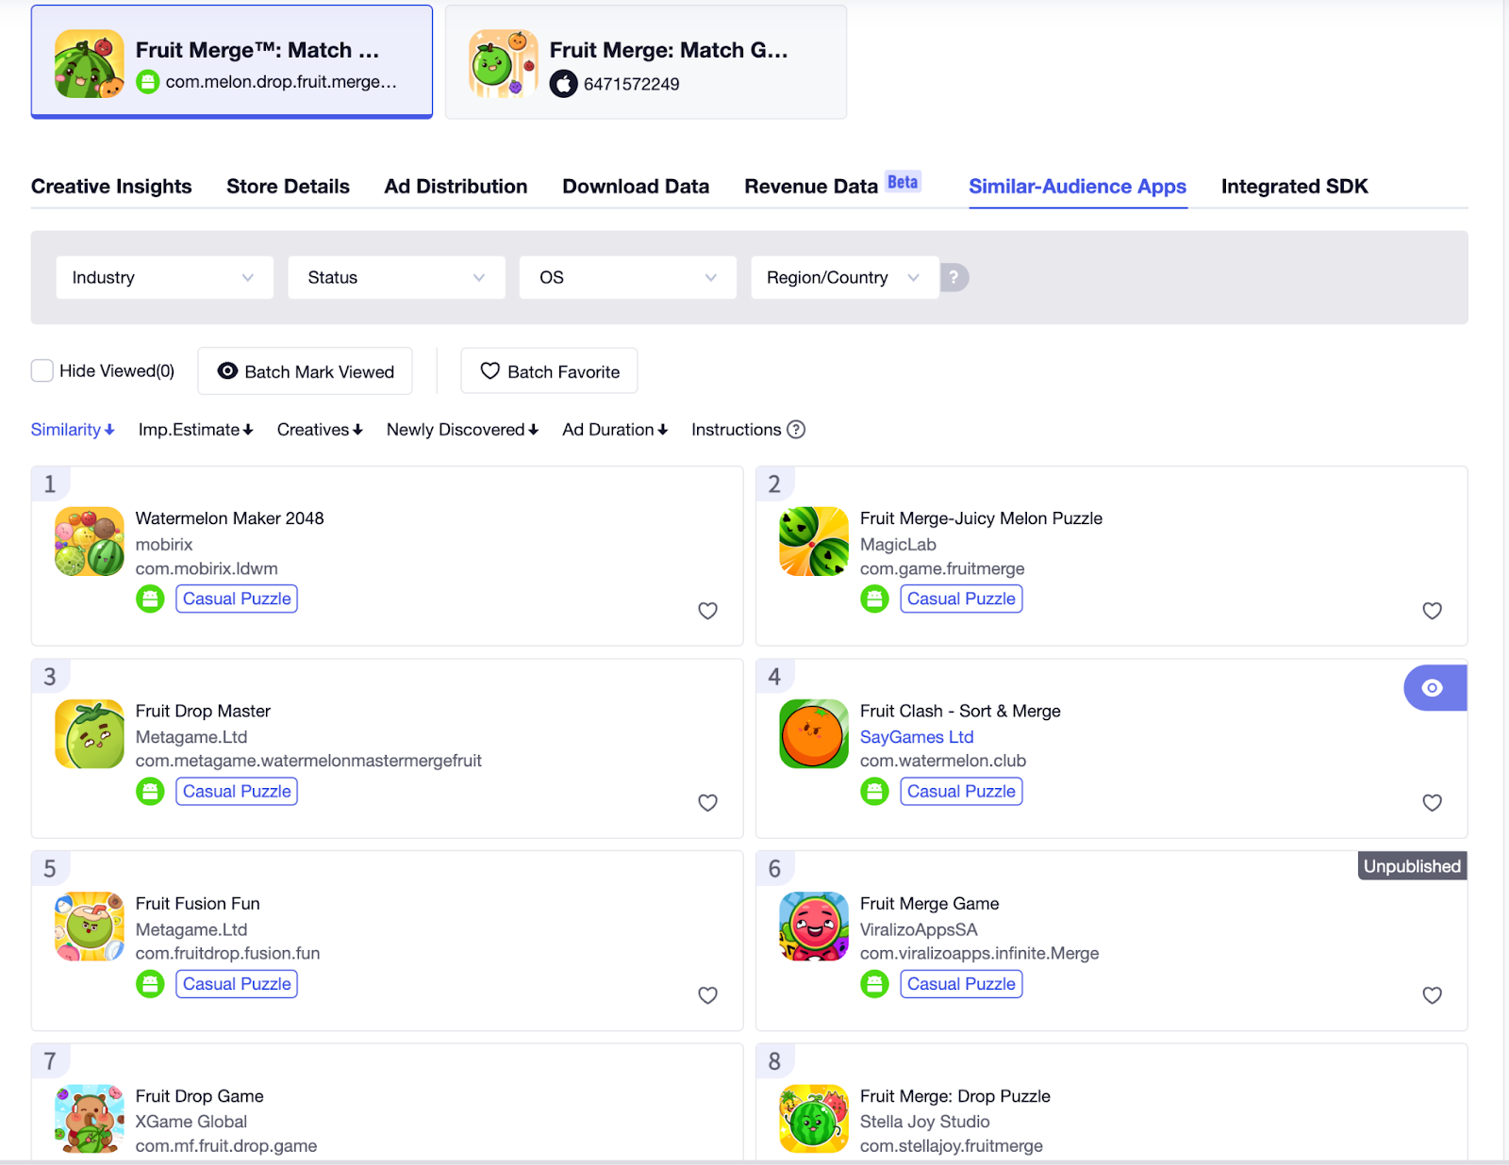Click the Apple icon beside 6471572249
The width and height of the screenshot is (1509, 1165).
click(563, 84)
